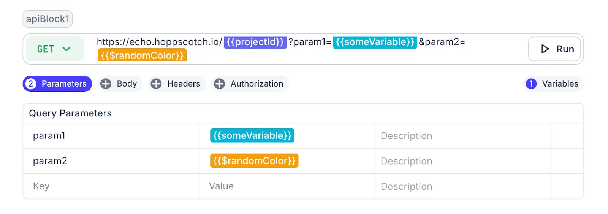
Task: Select the purple projectId variable in URL
Action: pos(255,42)
